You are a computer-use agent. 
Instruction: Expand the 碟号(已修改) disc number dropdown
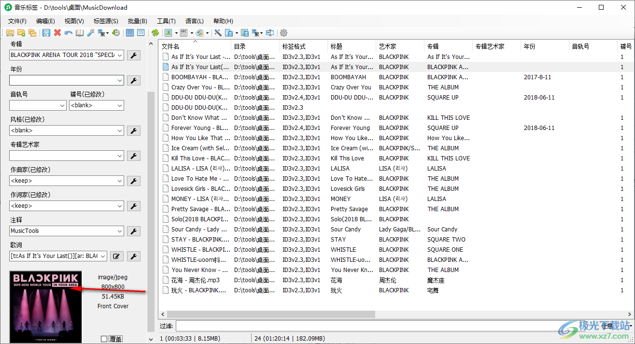coord(120,105)
